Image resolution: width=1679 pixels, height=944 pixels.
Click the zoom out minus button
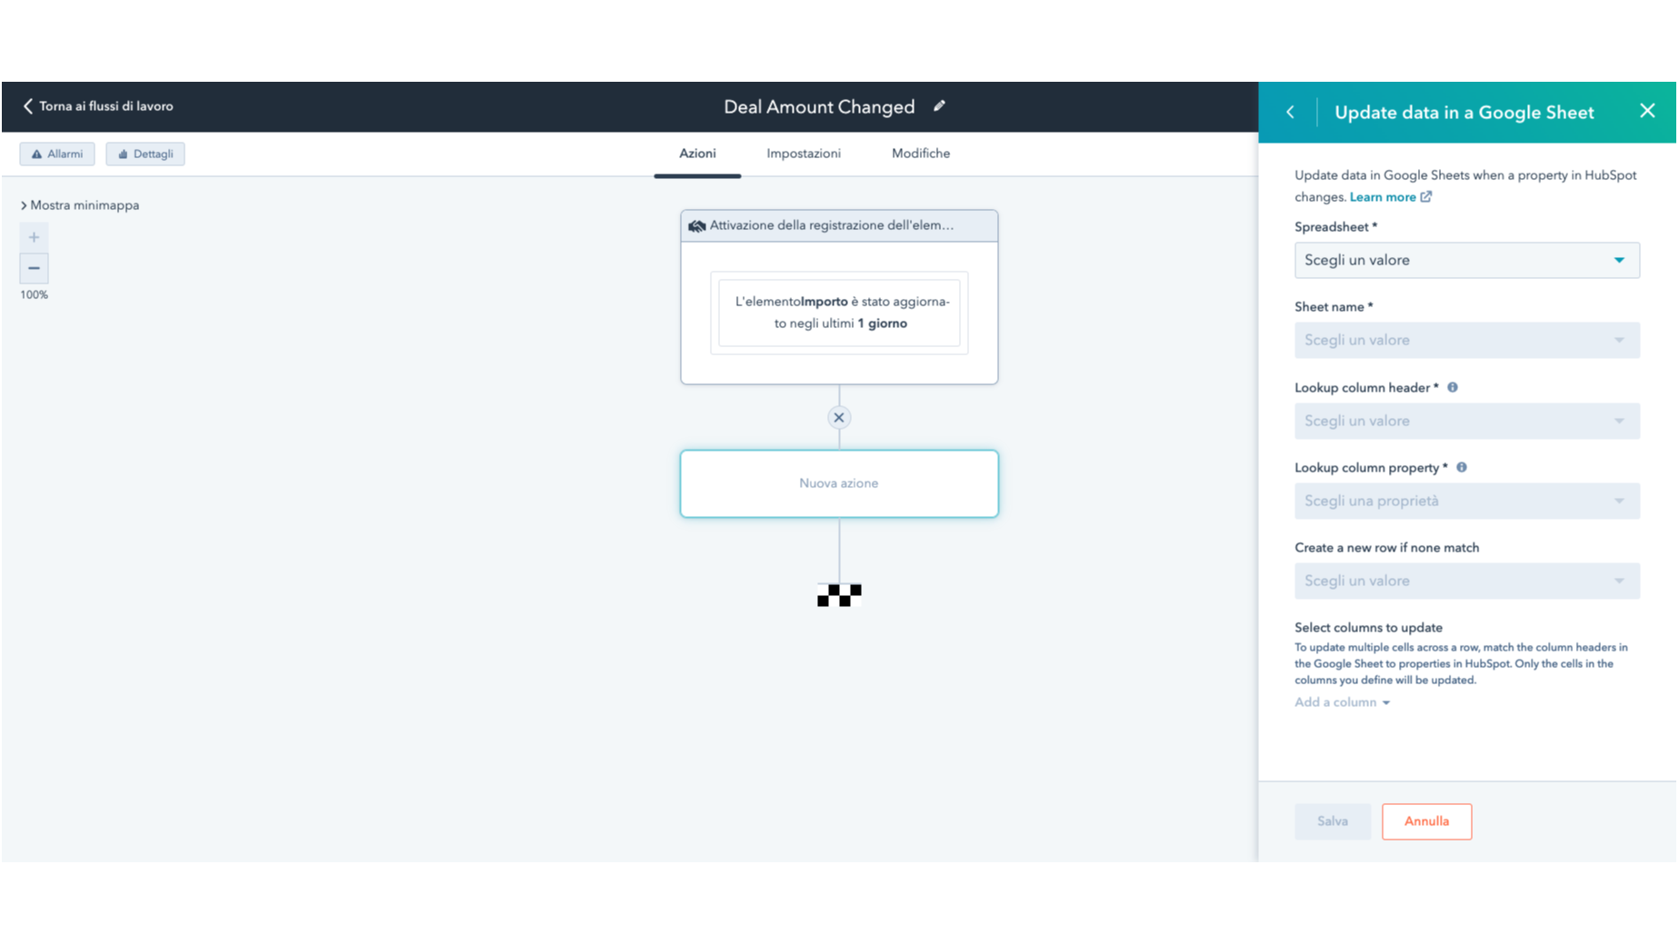point(34,268)
